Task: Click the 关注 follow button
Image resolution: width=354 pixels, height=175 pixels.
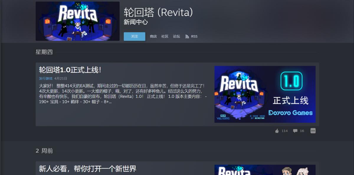Action: (135, 36)
